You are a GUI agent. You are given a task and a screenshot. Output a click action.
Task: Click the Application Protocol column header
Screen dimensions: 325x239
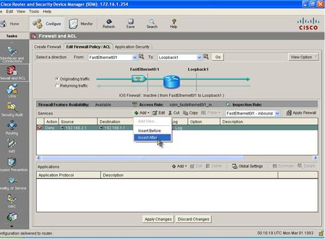coord(69,175)
